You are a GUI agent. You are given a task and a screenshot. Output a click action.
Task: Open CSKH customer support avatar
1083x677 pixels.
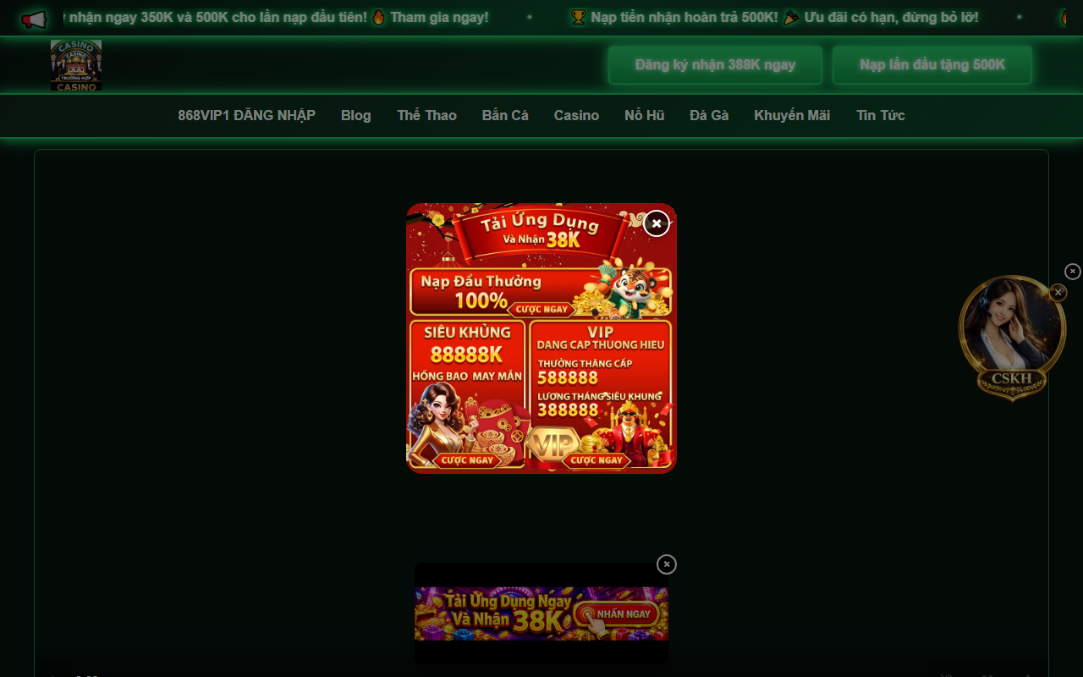click(x=1012, y=338)
